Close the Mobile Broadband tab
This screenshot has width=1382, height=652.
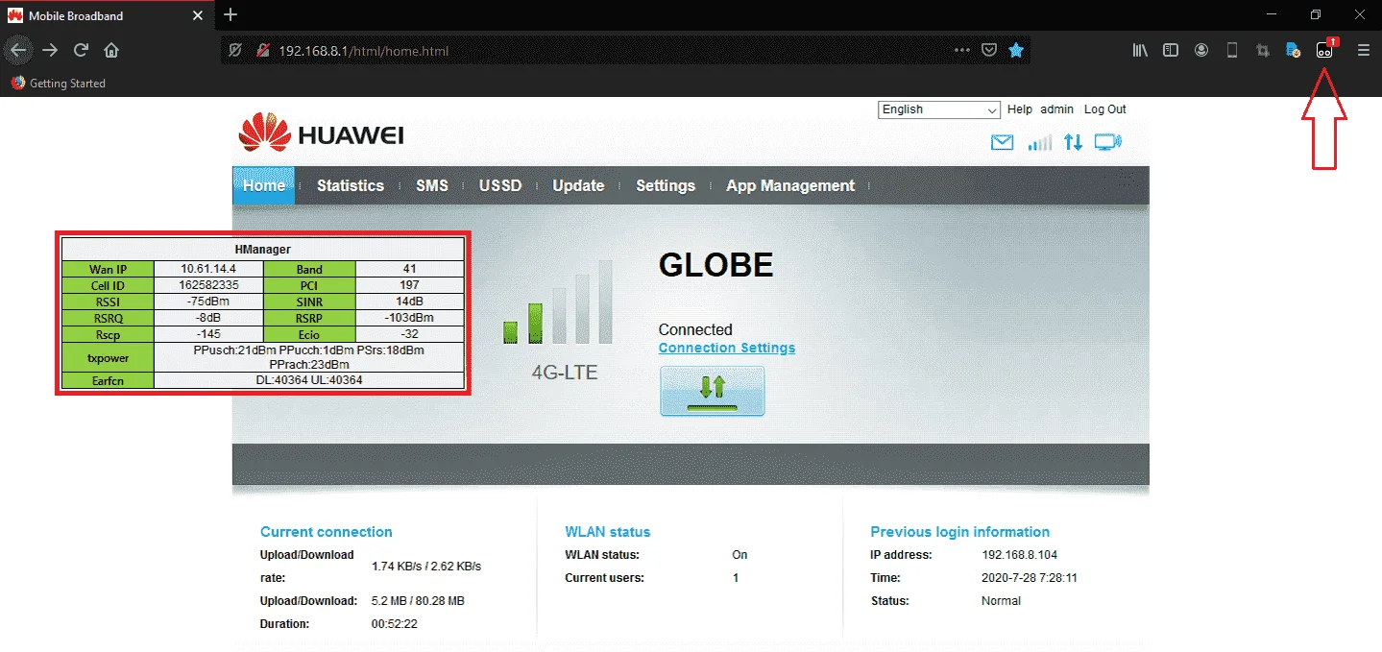coord(198,16)
